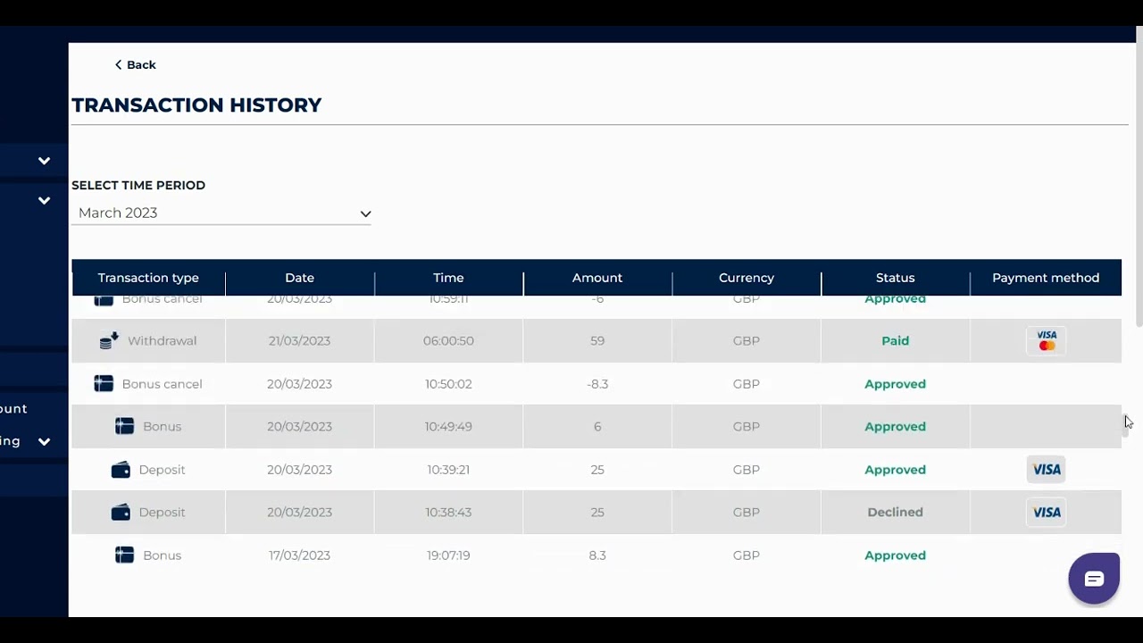The height and width of the screenshot is (643, 1143).
Task: Go back using the Back link
Action: click(135, 64)
